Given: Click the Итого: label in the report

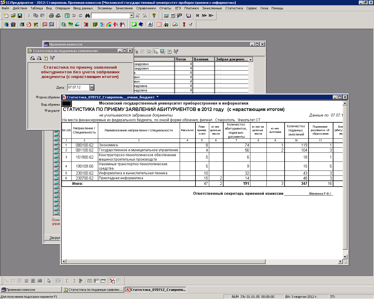Looking at the screenshot, I should click(77, 184).
